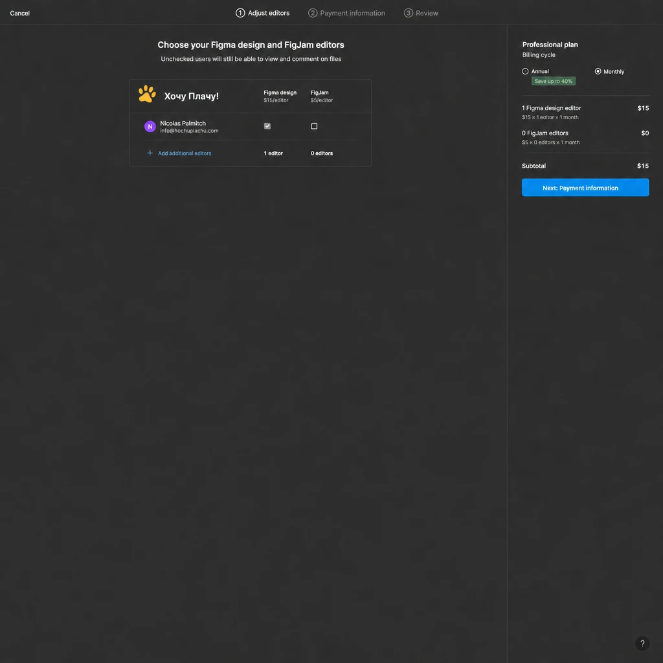This screenshot has height=663, width=663.
Task: Click FigJam column header
Action: (x=319, y=93)
